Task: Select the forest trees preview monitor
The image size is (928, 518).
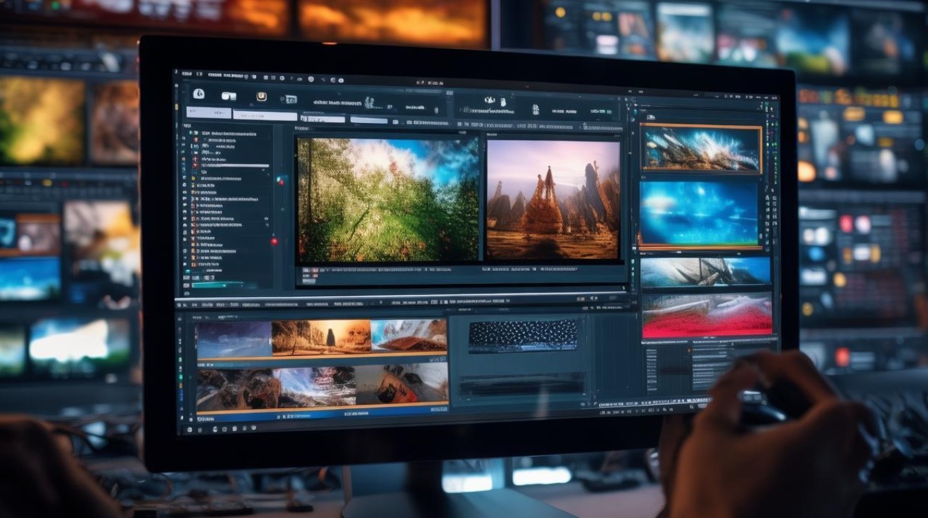Action: (388, 200)
